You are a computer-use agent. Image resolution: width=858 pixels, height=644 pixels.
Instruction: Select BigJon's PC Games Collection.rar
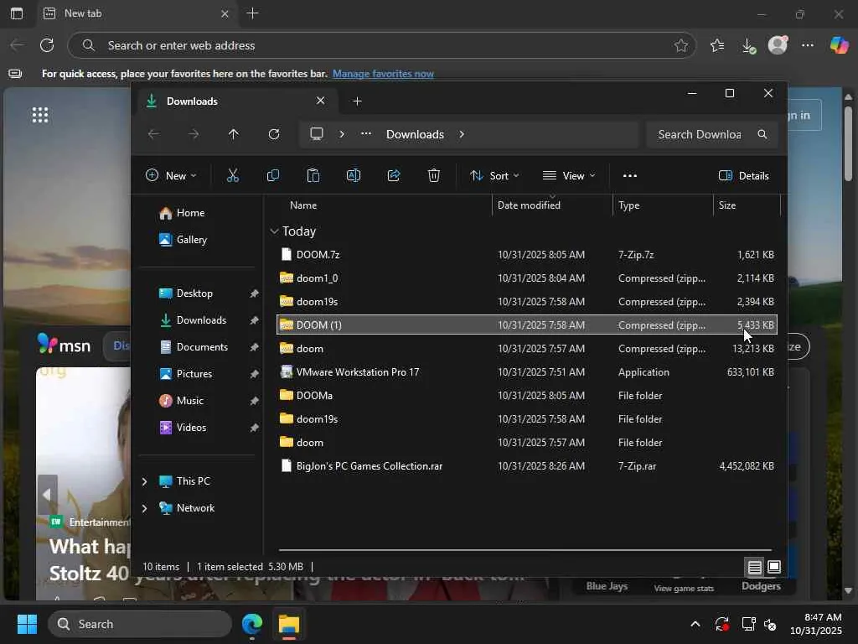click(527, 466)
